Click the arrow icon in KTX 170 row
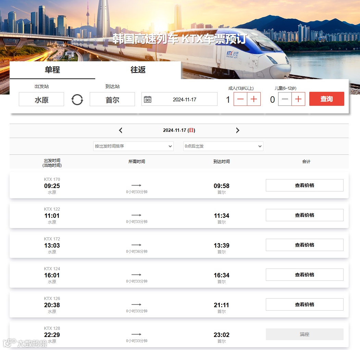 (136, 185)
